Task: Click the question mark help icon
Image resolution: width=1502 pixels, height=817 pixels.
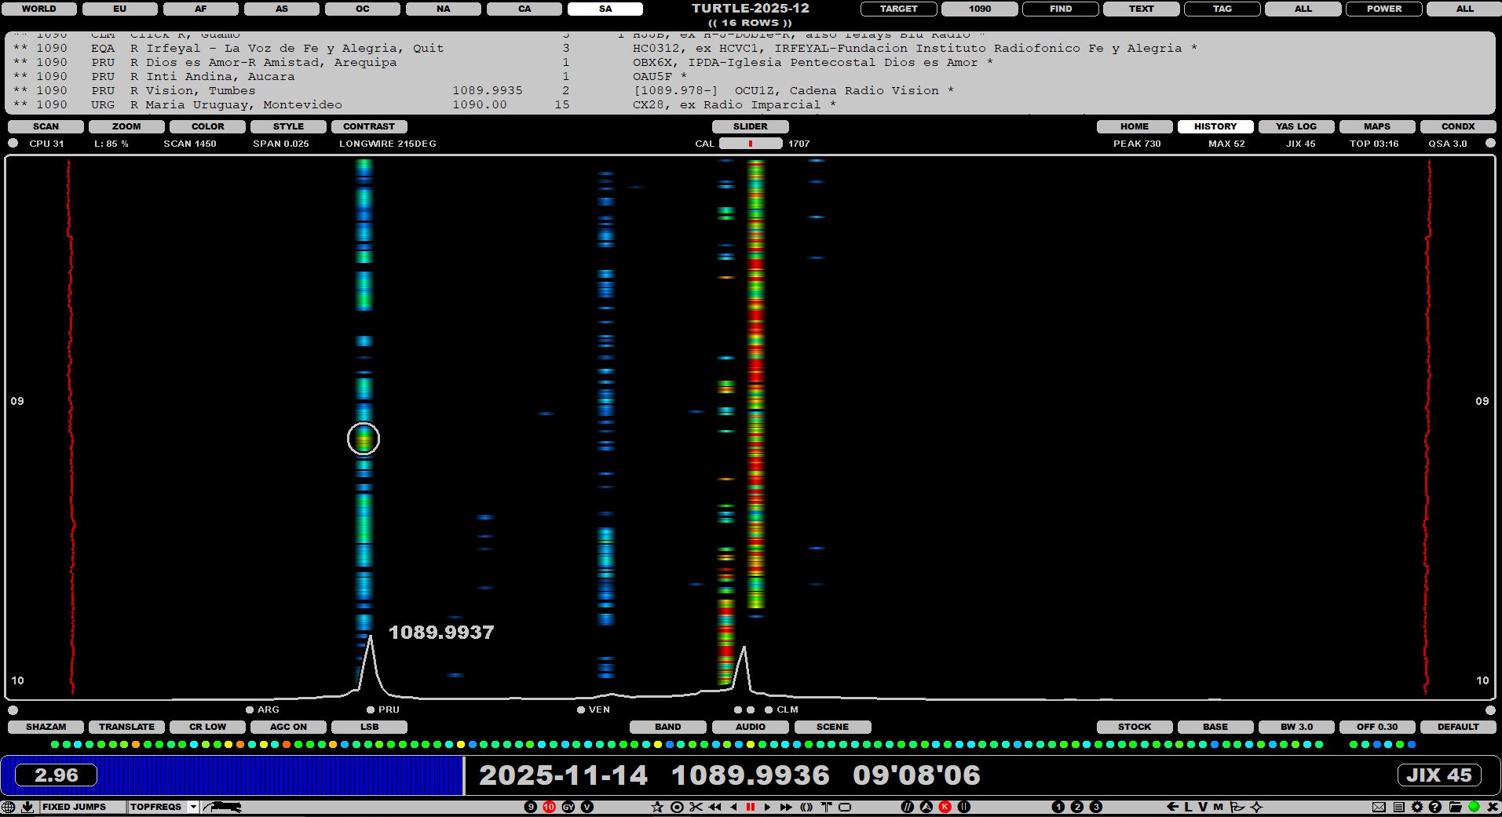Action: 1435,807
